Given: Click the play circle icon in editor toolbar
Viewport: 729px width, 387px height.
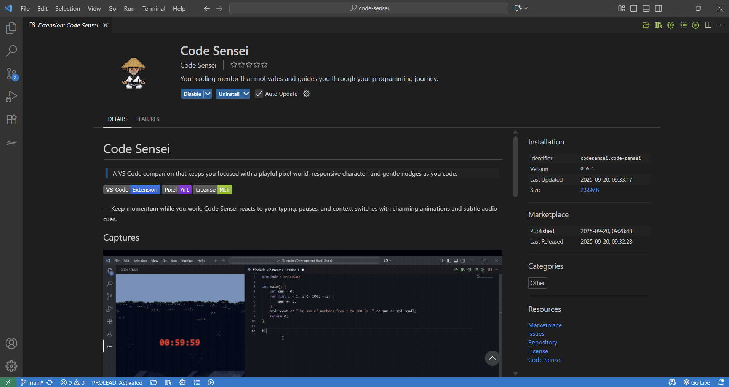Looking at the screenshot, I should (695, 25).
